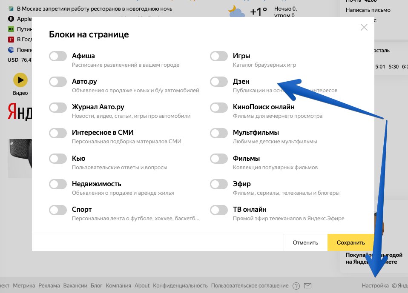The image size is (408, 293).
Task: Open the Конфиденциальность footer link
Action: [180, 285]
